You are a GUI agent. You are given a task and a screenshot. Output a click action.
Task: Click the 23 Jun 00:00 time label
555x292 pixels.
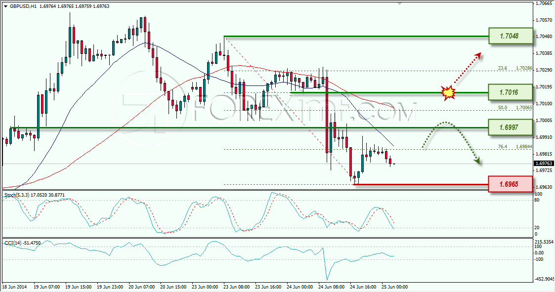[205, 287]
